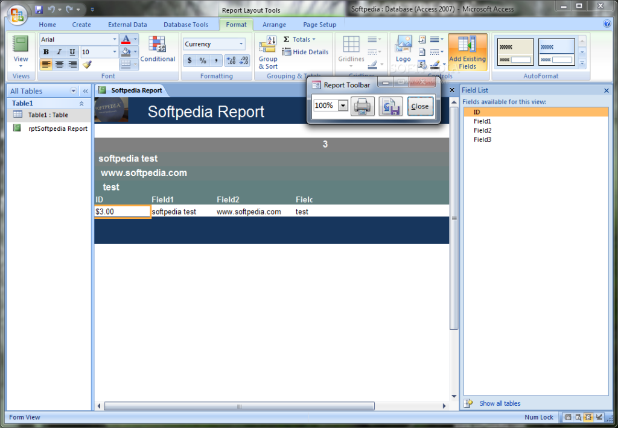Apply percent formatting to selected field

[x=203, y=60]
